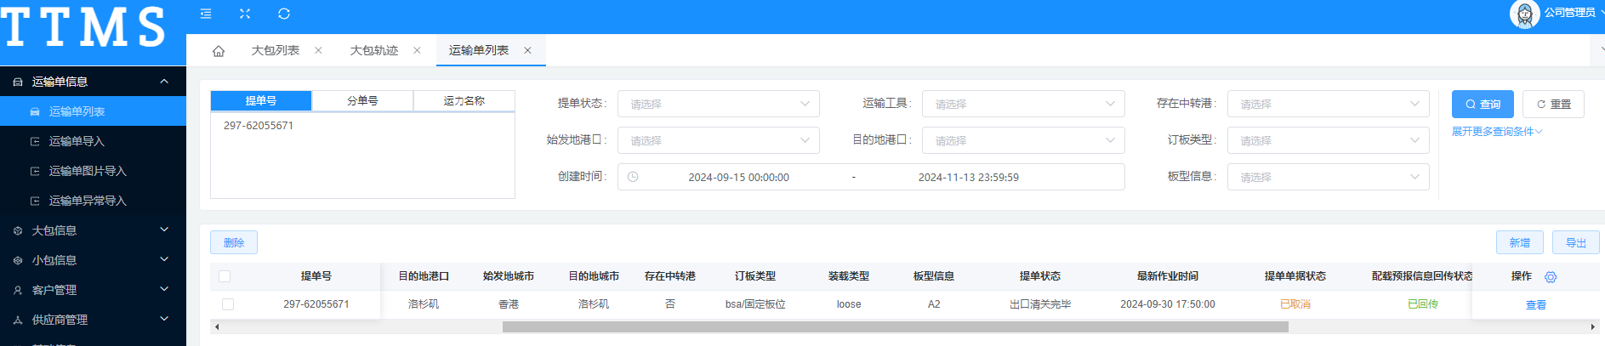Click the refresh icon in top bar
This screenshot has height=346, width=1605.
pyautogui.click(x=284, y=14)
